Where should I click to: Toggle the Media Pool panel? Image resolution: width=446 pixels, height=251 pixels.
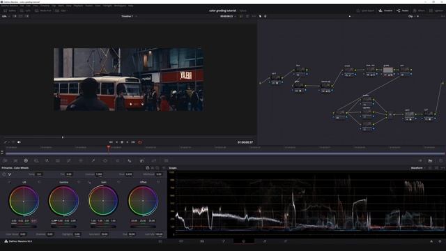43,10
